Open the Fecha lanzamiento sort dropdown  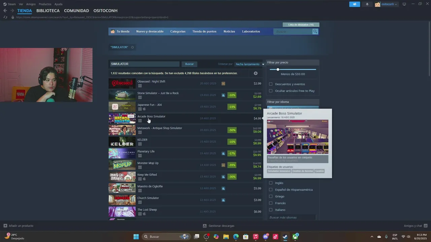250,64
